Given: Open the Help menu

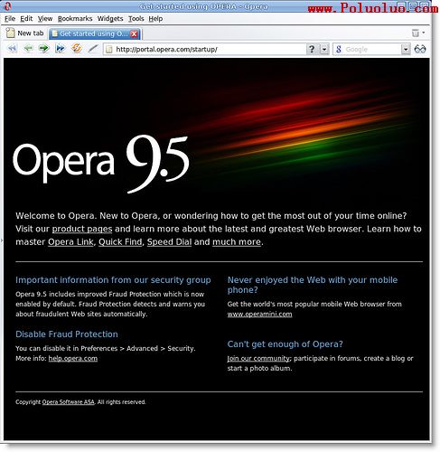Looking at the screenshot, I should pyautogui.click(x=155, y=19).
